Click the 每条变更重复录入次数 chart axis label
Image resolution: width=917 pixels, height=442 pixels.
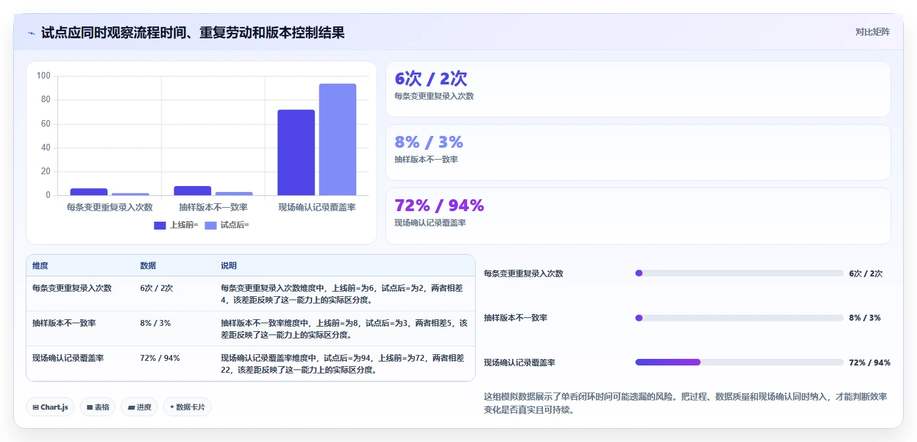(110, 207)
